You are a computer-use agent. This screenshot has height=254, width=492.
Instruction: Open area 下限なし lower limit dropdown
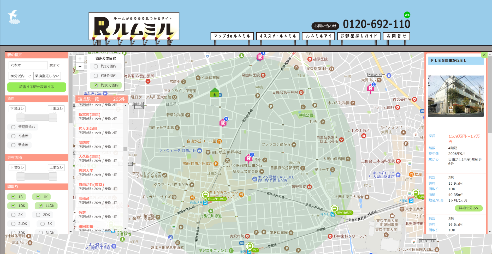click(17, 167)
